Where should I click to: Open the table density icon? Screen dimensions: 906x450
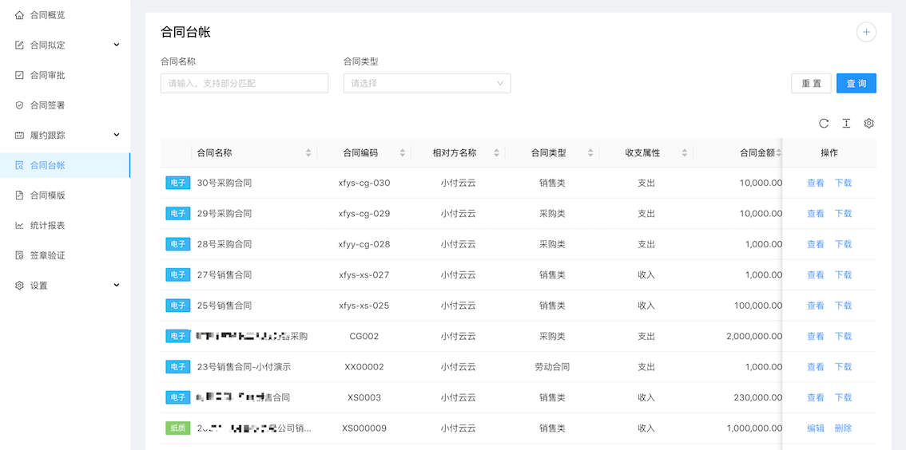pos(846,124)
